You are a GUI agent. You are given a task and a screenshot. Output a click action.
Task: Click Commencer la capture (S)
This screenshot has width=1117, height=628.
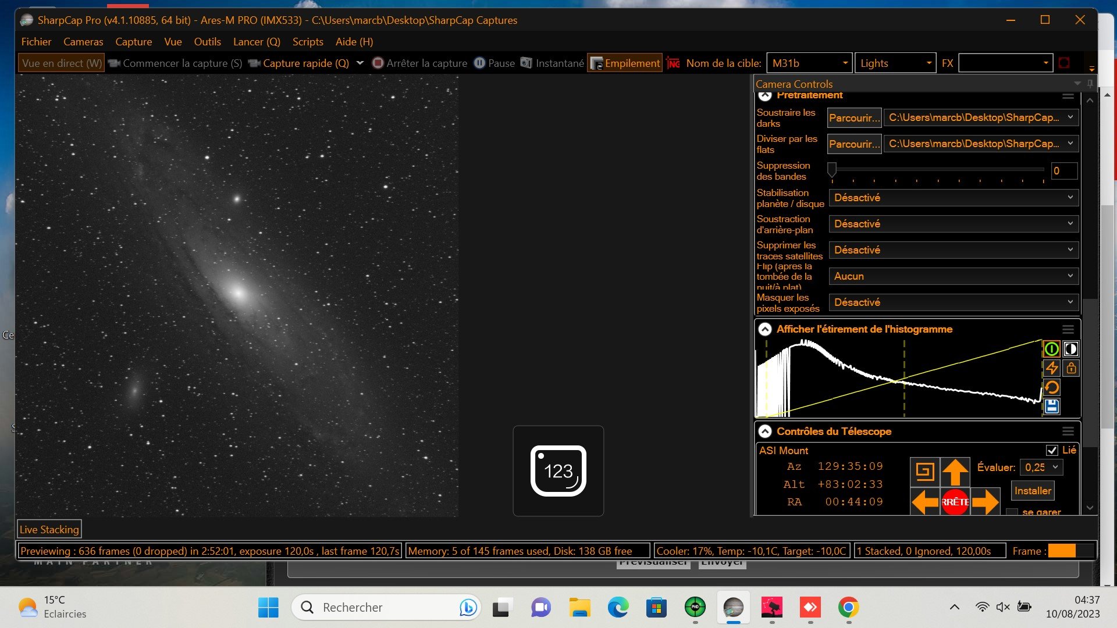(x=175, y=63)
